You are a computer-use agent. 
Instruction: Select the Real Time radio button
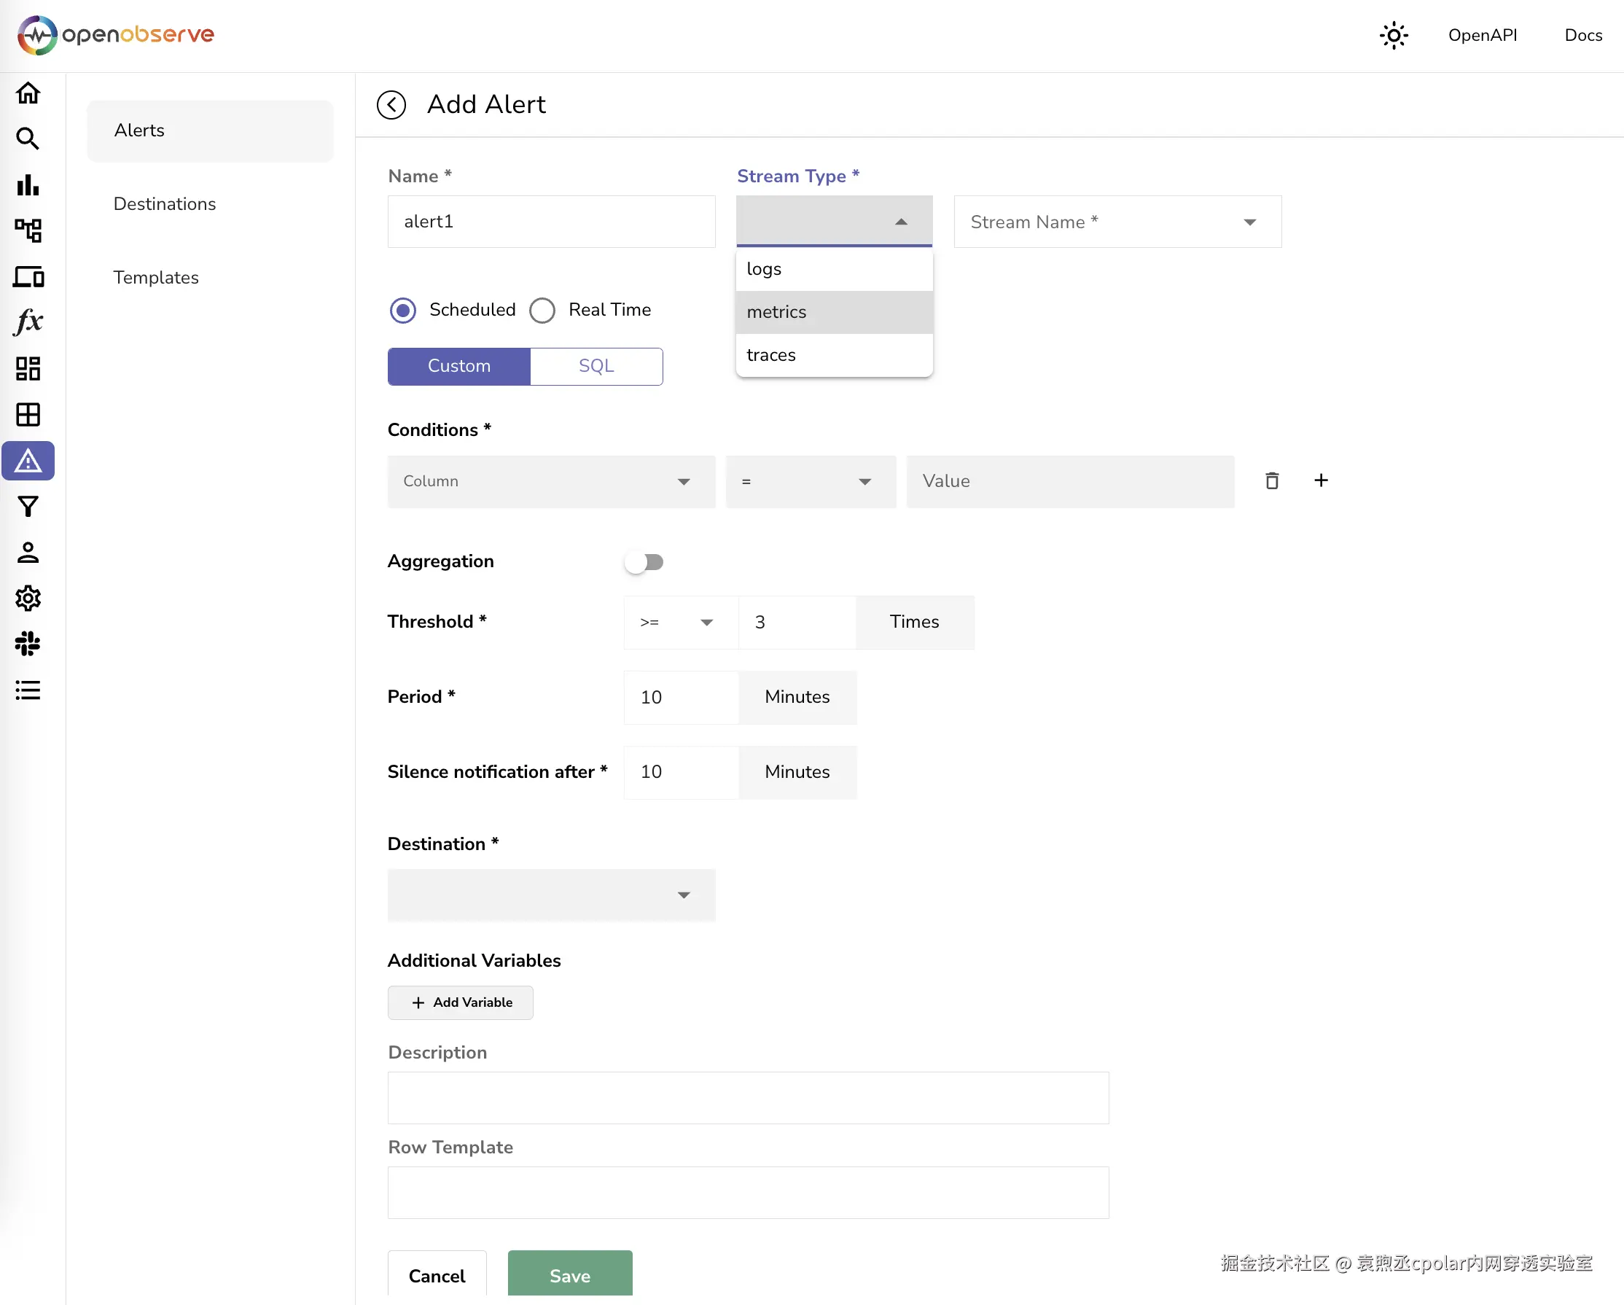(x=542, y=311)
